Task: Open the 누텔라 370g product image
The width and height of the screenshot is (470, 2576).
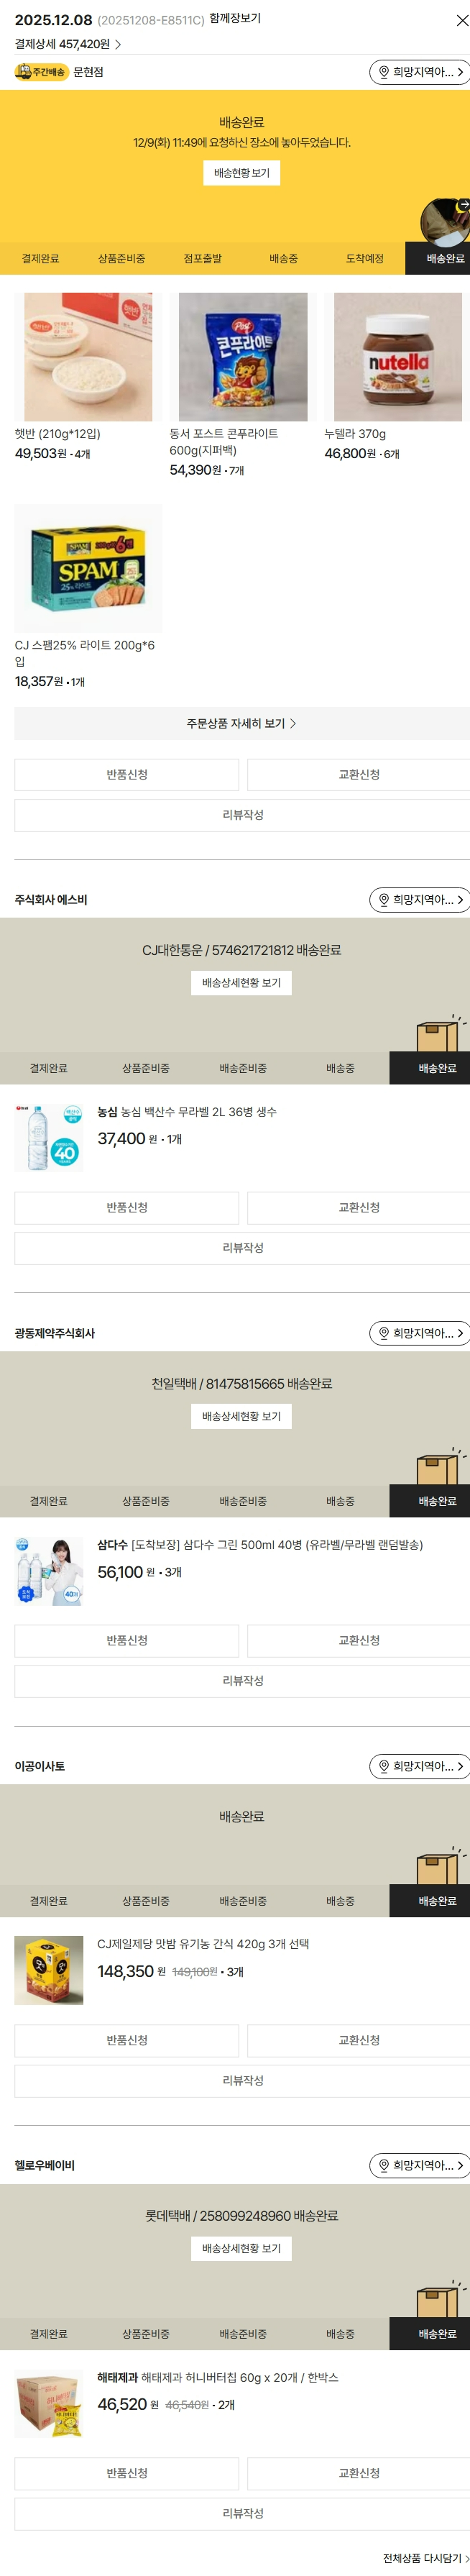Action: (x=397, y=357)
